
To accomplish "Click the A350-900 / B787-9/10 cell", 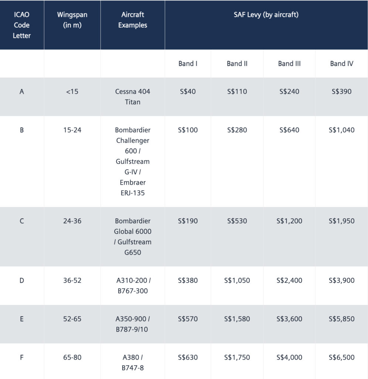I will (x=133, y=324).
